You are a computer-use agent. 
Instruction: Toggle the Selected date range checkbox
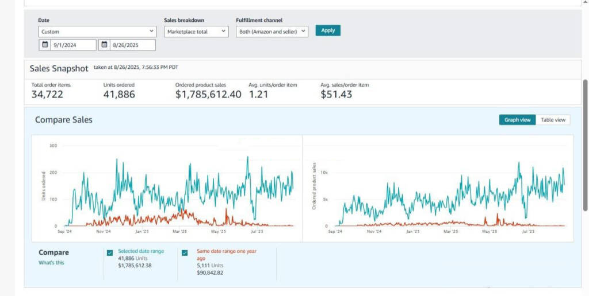pyautogui.click(x=110, y=253)
